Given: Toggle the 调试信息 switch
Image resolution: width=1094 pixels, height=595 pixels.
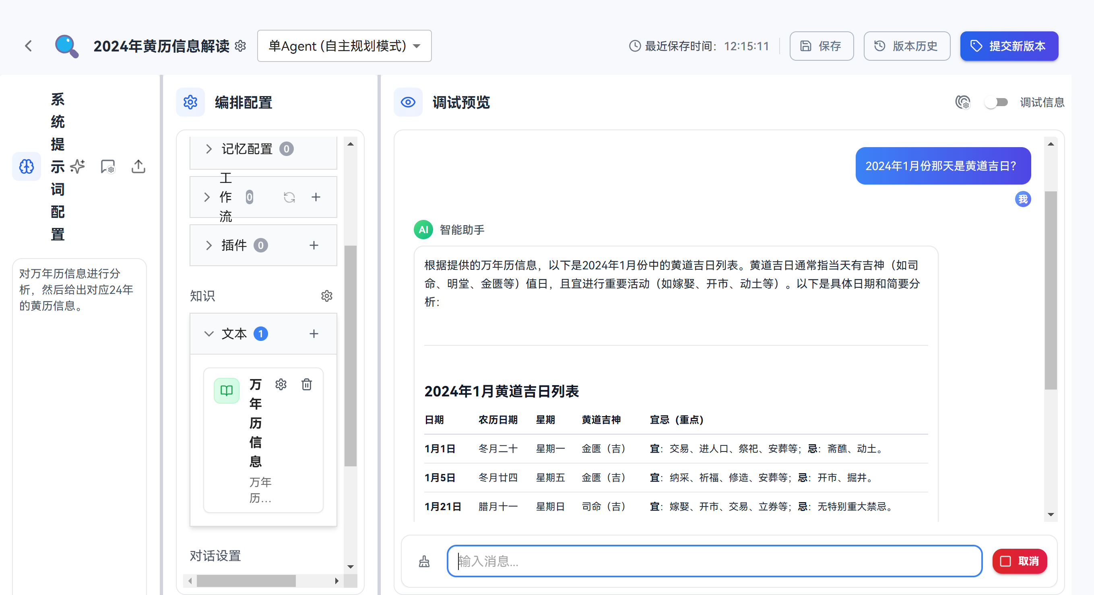Looking at the screenshot, I should tap(996, 102).
